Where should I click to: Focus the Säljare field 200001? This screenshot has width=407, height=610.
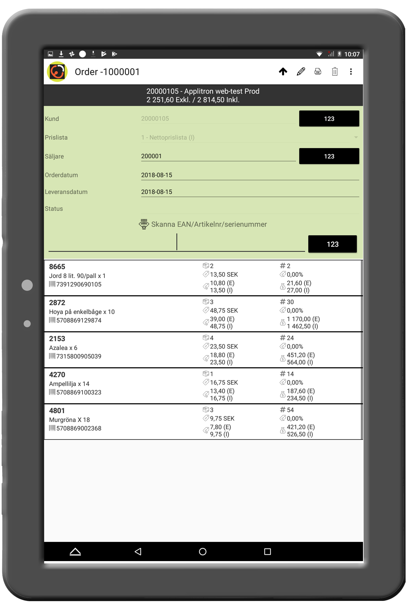tap(218, 156)
